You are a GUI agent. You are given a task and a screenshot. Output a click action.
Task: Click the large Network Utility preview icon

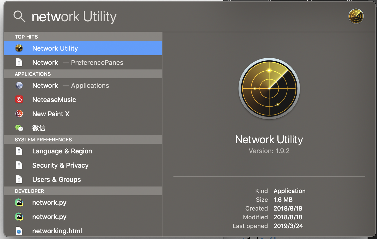[x=269, y=89]
